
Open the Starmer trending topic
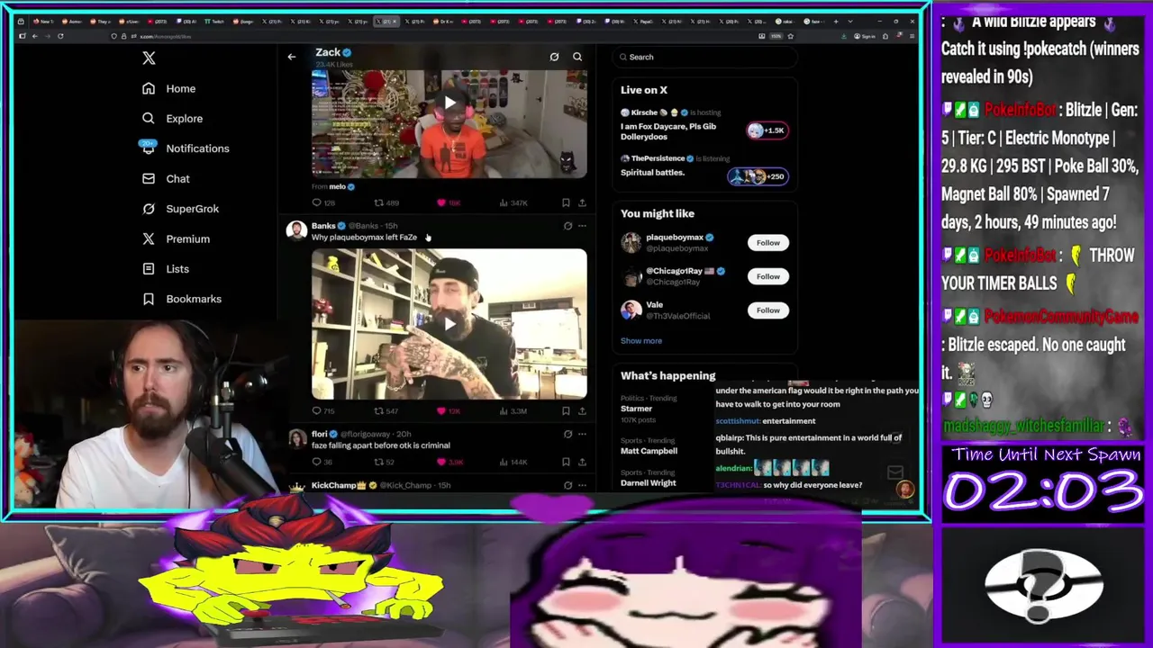point(636,409)
